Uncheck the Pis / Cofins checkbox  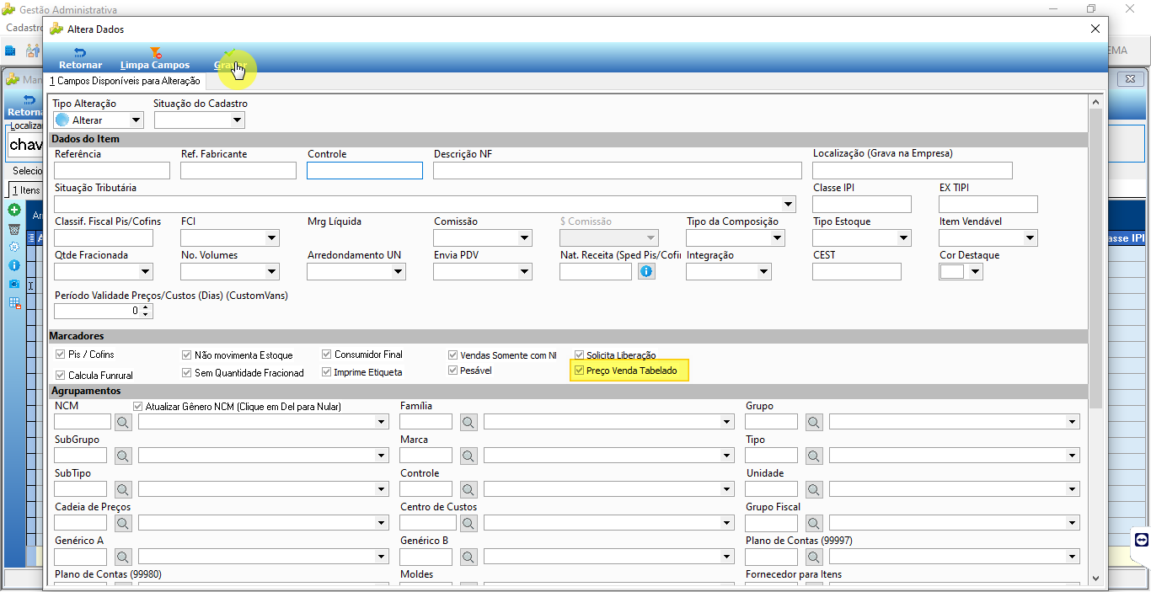(x=61, y=355)
